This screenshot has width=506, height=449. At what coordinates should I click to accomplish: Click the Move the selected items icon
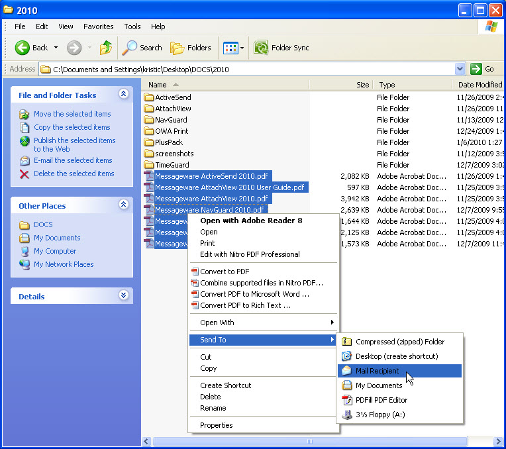click(x=25, y=115)
